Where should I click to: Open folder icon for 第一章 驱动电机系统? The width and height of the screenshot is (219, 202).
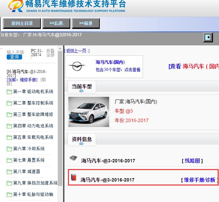[x=9, y=92]
